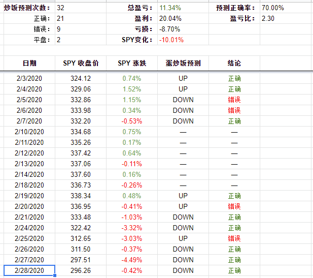Select the date cell 2/21/2020
Screen dimensions: 313x278
point(29,217)
